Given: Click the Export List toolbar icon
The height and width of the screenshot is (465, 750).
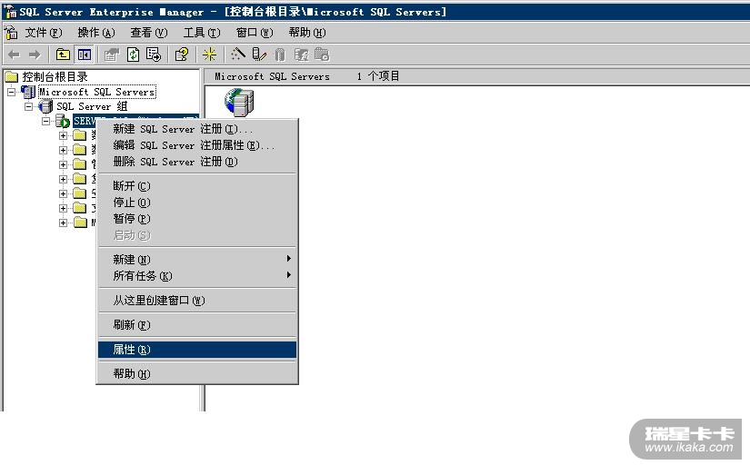Looking at the screenshot, I should coord(154,54).
